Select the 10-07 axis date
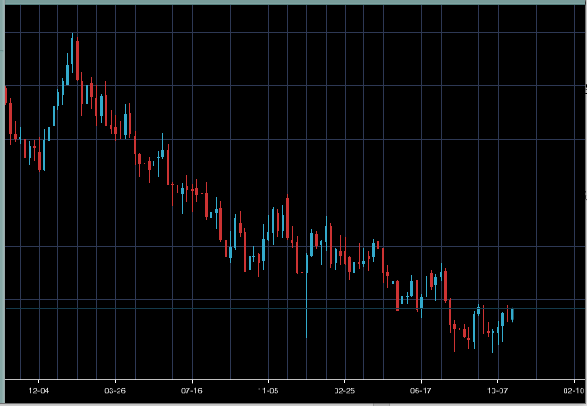The width and height of the screenshot is (587, 406). [x=498, y=391]
